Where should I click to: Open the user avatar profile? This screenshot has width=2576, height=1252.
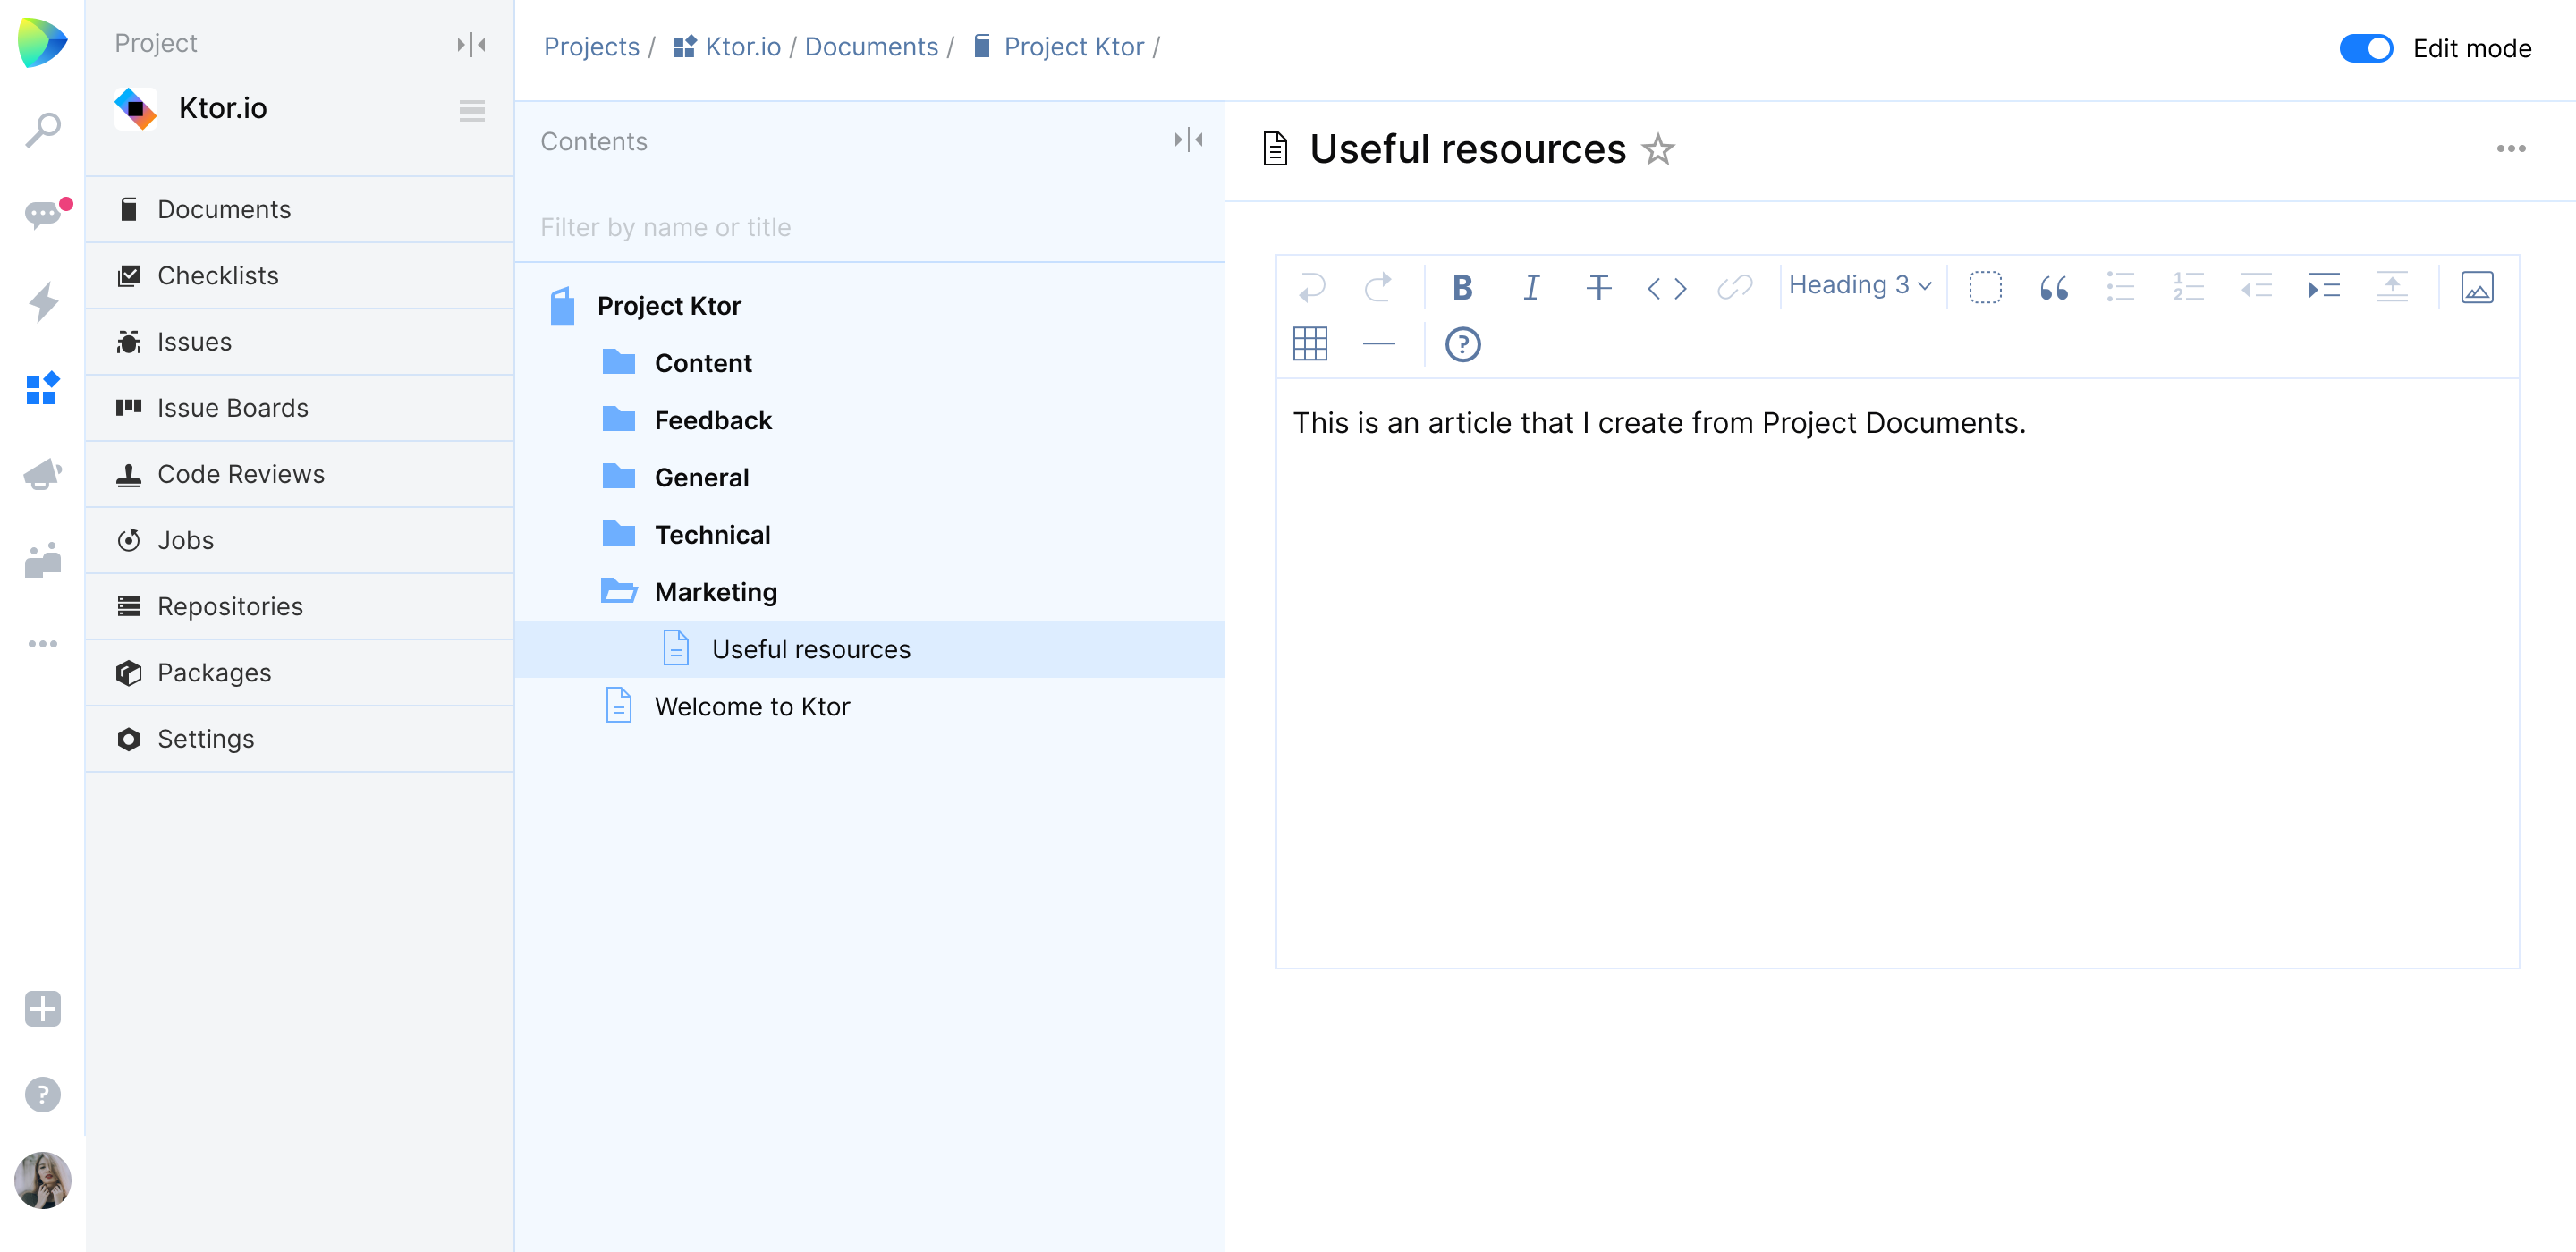42,1180
